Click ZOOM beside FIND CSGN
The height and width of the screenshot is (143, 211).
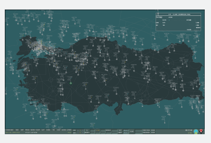tap(153, 130)
